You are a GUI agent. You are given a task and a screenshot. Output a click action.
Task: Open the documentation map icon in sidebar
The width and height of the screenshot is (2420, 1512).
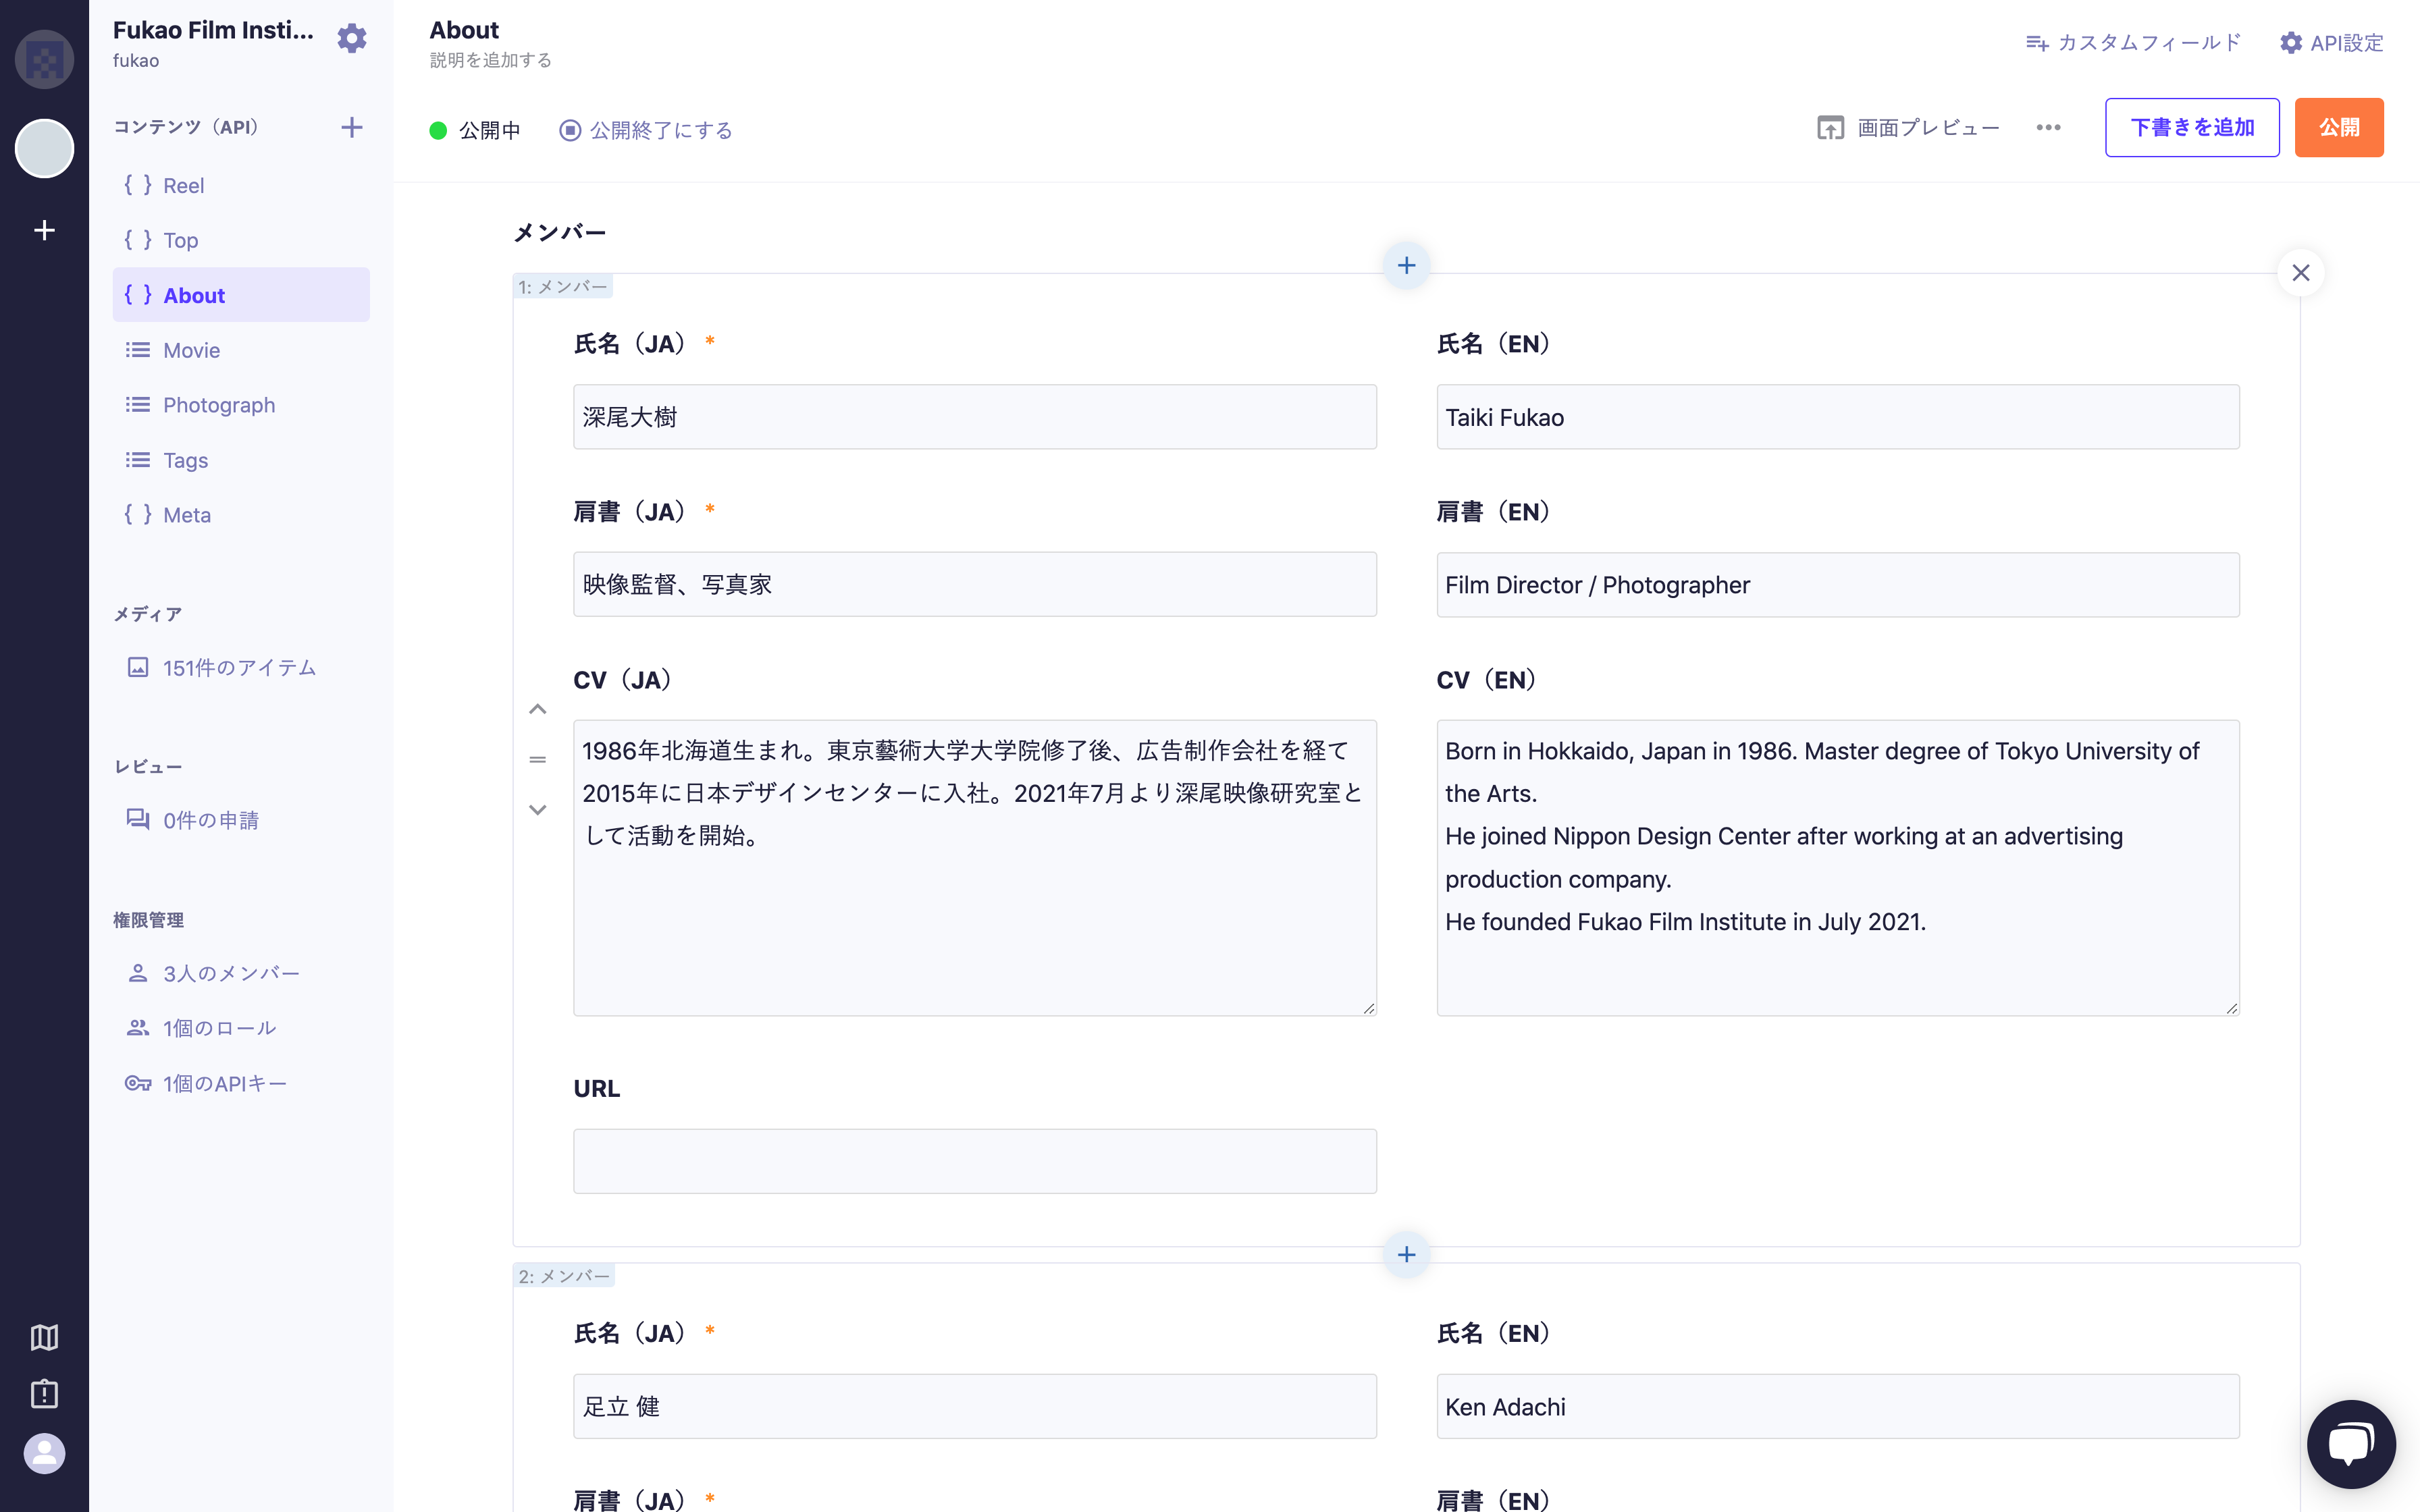pyautogui.click(x=44, y=1337)
